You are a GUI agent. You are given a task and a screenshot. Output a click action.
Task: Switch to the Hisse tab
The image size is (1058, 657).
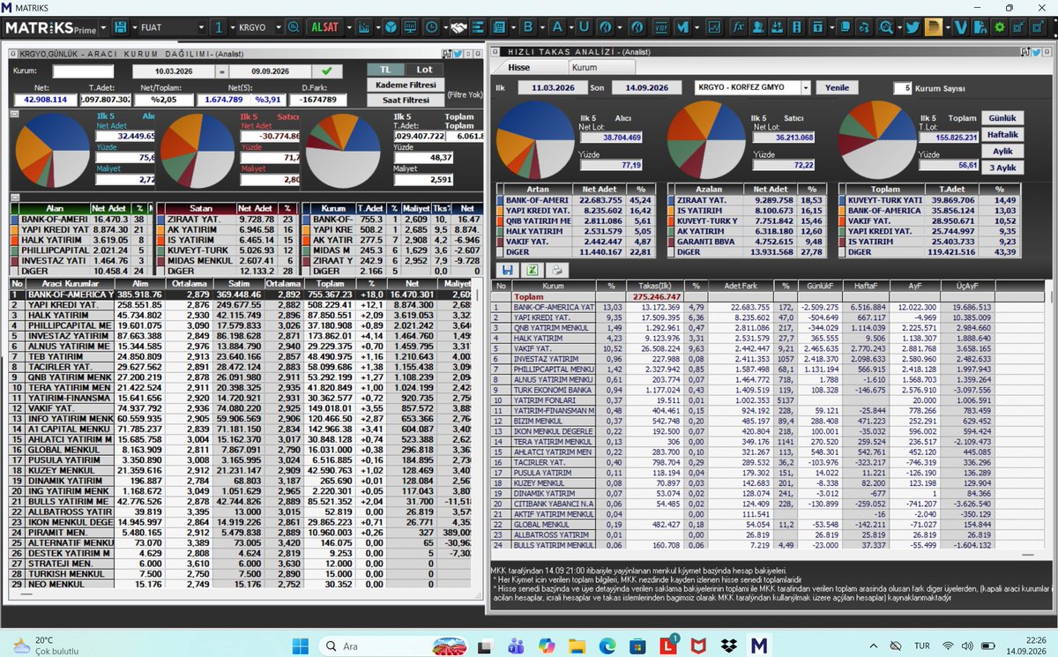(x=518, y=67)
